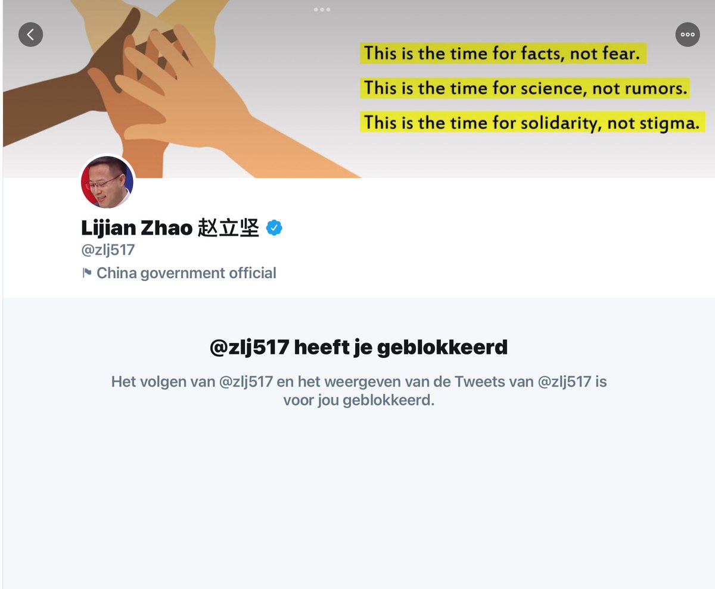Click the 'voor jou geblokkeerd' text line
Image resolution: width=715 pixels, height=589 pixels.
coord(359,400)
